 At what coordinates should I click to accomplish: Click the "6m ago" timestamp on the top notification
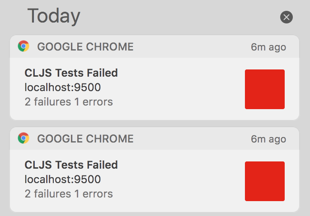(x=268, y=47)
